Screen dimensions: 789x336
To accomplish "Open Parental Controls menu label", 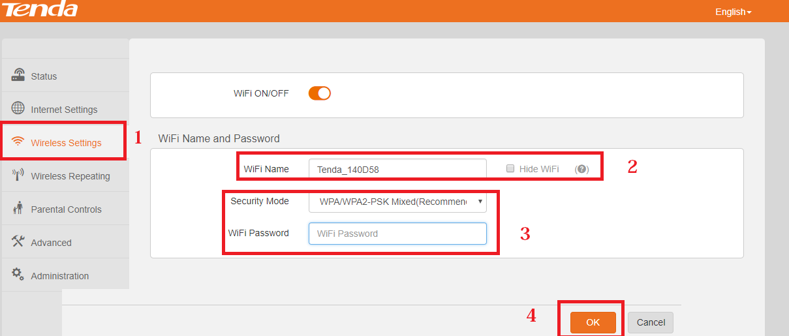I will (66, 209).
